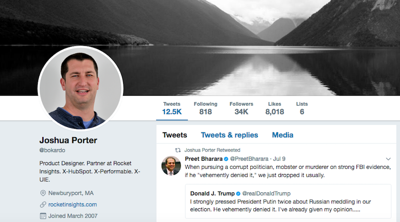Open Preet Bharara's avatar picture
Image resolution: width=400 pixels, height=222 pixels.
pos(171,166)
